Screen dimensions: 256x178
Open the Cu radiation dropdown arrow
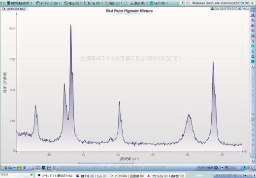coord(14,168)
